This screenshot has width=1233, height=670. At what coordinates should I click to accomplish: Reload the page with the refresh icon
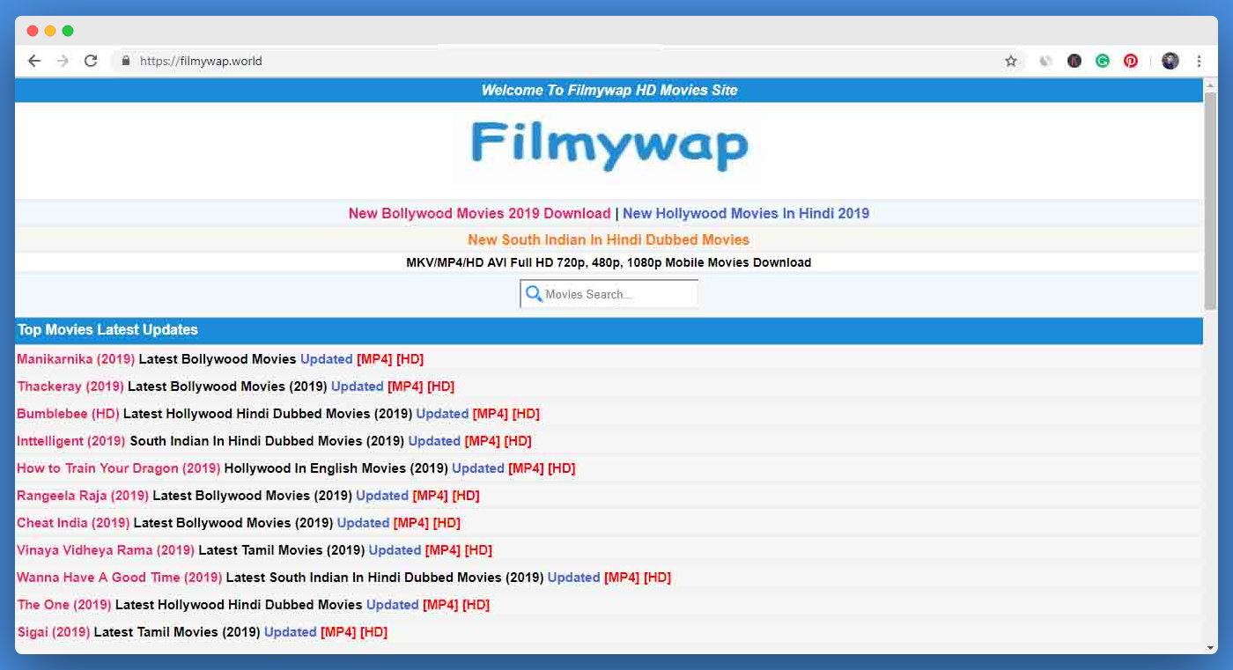(91, 61)
